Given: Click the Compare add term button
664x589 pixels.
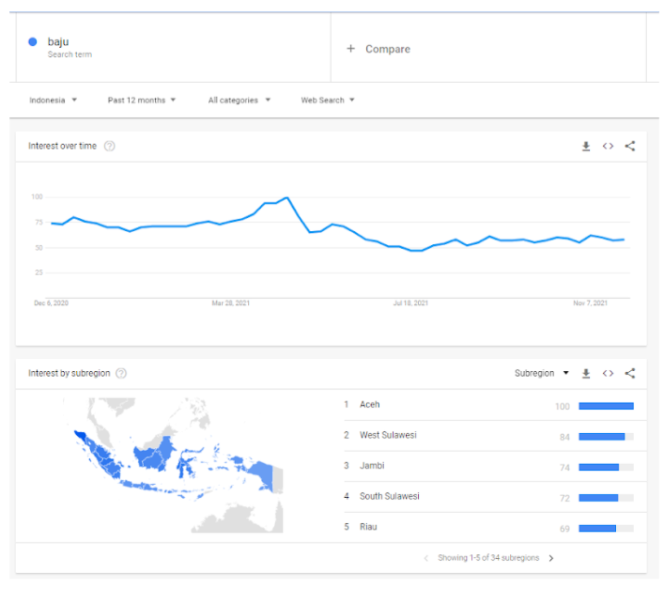Looking at the screenshot, I should (378, 49).
